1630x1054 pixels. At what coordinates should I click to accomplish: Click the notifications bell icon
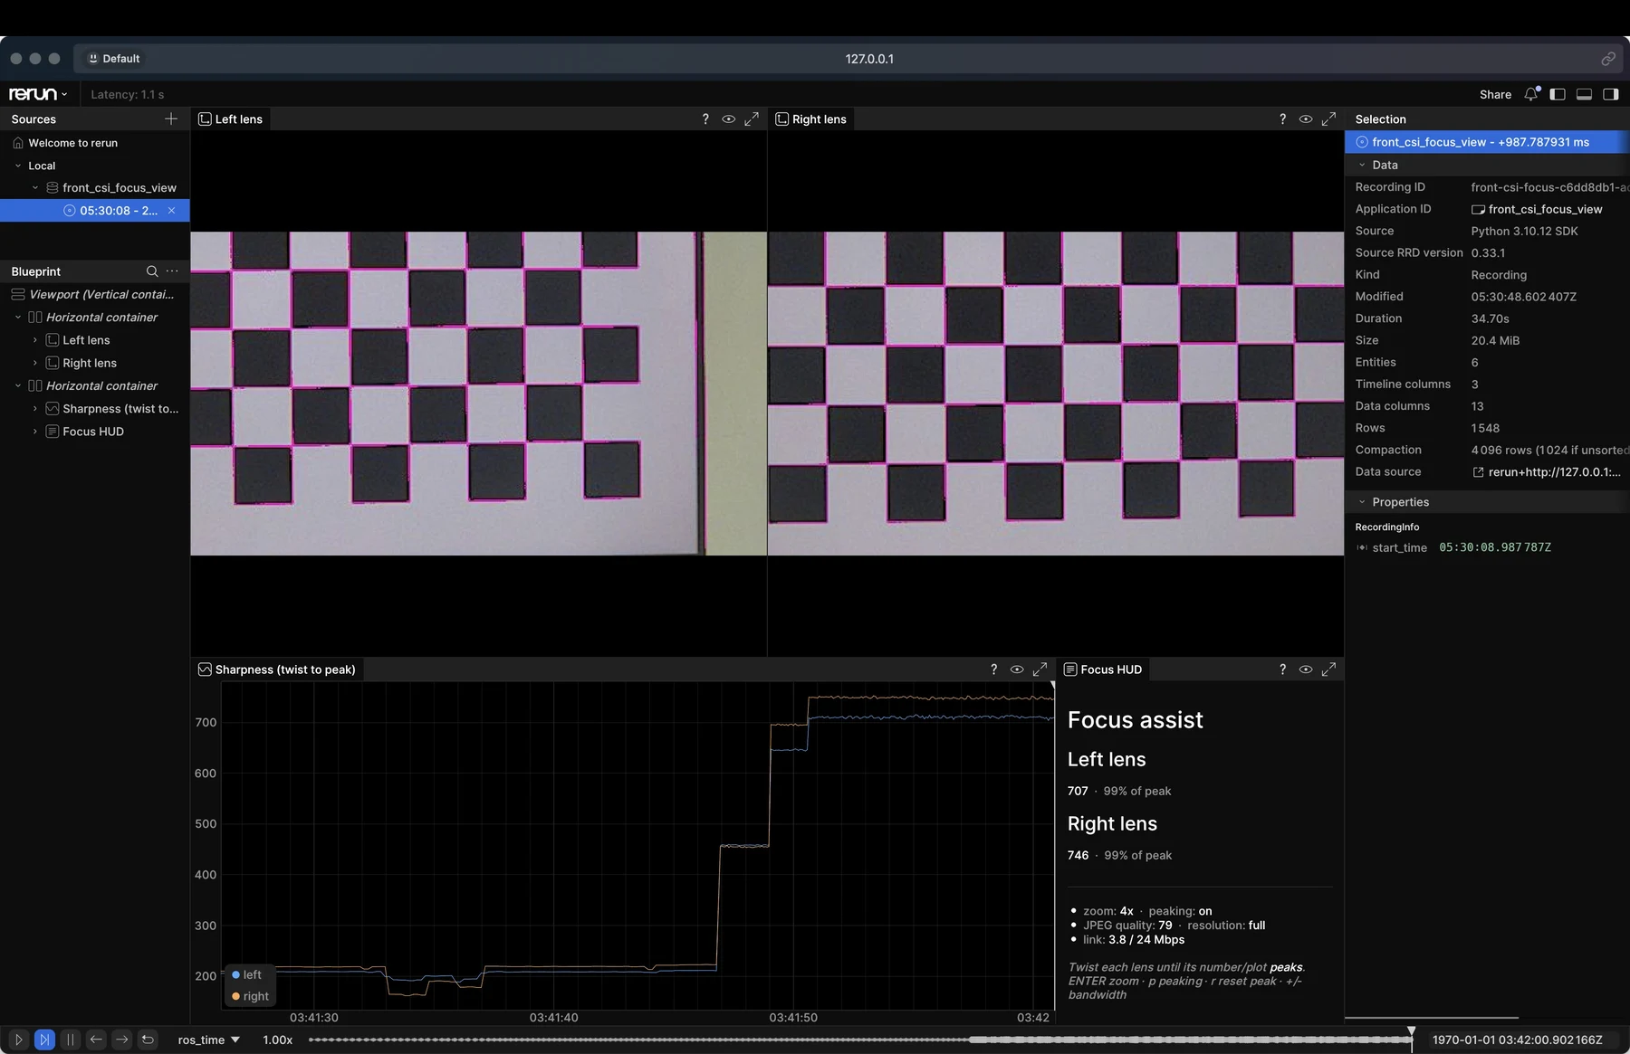[x=1530, y=94]
